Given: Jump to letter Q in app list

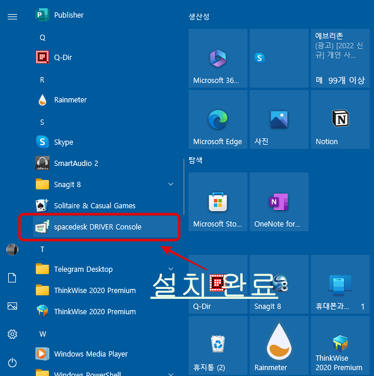Looking at the screenshot, I should tap(42, 38).
